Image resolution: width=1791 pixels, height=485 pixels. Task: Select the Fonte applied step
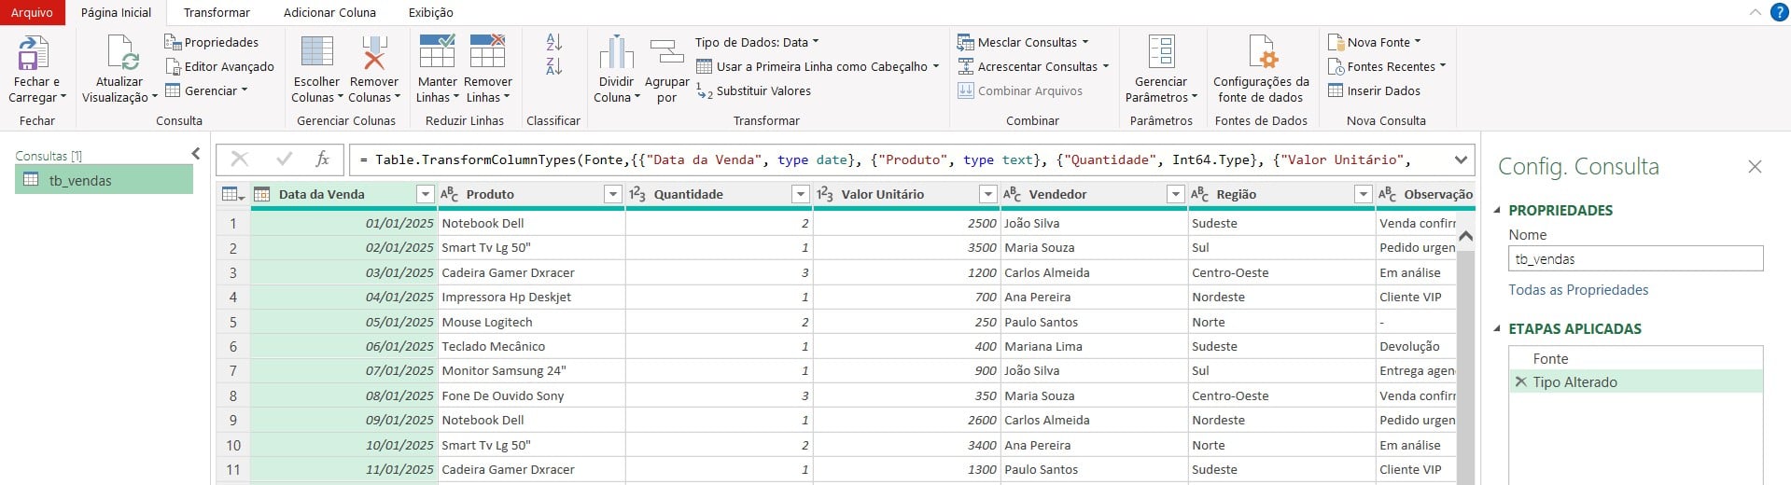click(1635, 358)
